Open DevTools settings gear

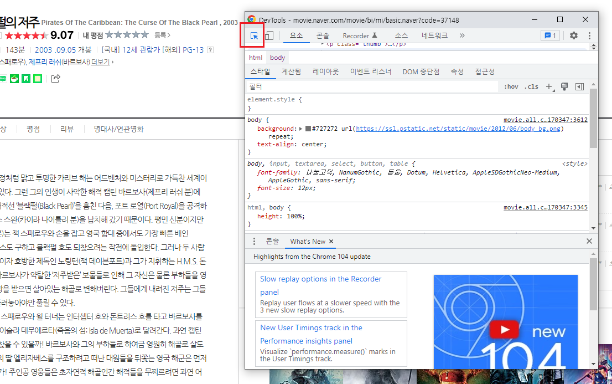point(574,35)
